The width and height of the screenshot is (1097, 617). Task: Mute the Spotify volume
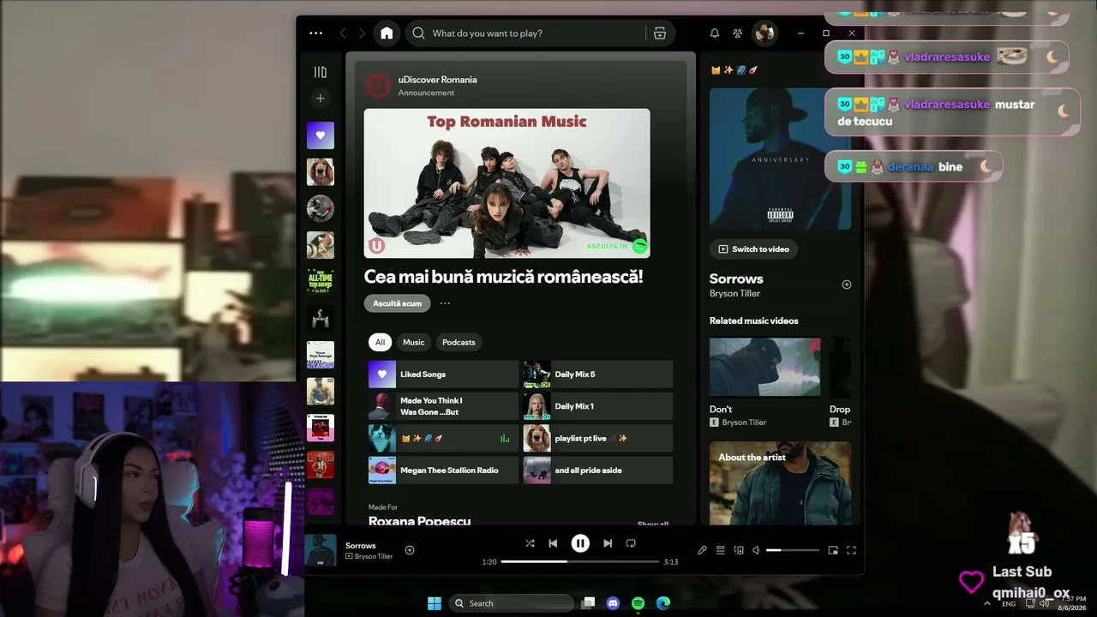756,550
